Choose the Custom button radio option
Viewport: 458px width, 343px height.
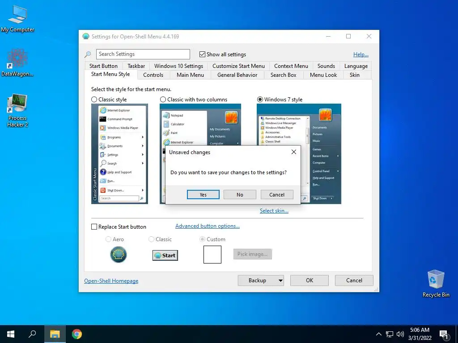pos(202,239)
